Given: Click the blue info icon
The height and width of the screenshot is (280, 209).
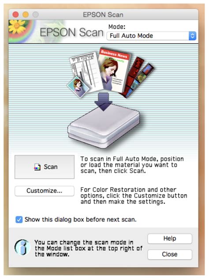Looking at the screenshot, I should click(x=22, y=247).
